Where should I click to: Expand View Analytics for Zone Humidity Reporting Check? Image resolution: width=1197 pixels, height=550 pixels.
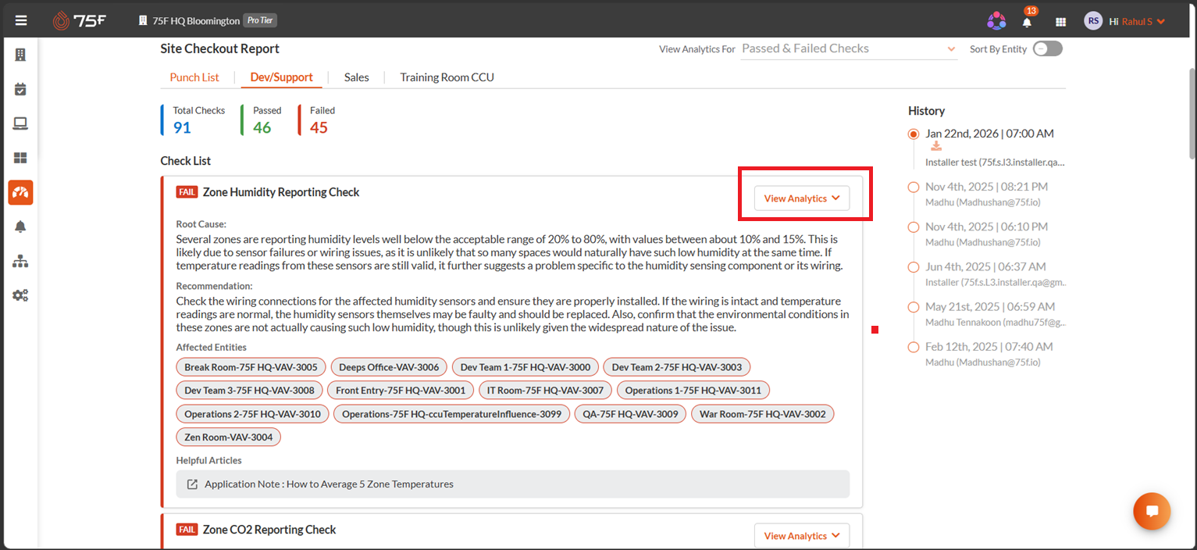coord(802,198)
